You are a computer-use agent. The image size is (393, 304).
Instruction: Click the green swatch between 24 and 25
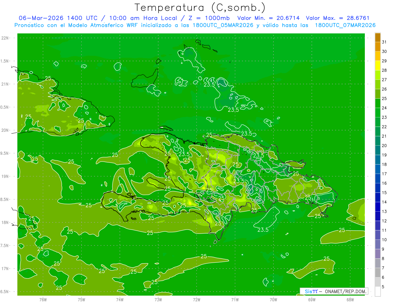(x=378, y=103)
